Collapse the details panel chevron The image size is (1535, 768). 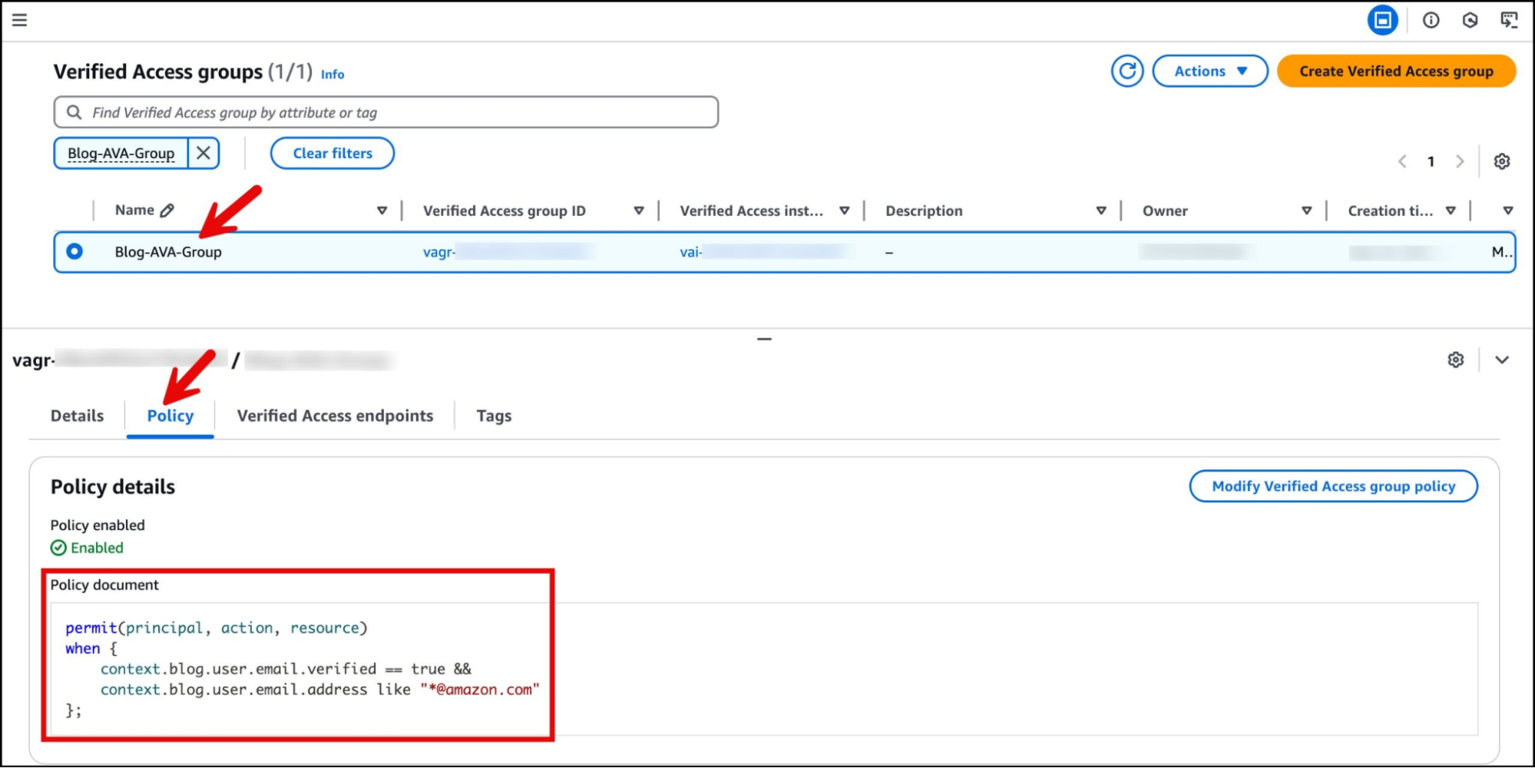click(x=1502, y=360)
